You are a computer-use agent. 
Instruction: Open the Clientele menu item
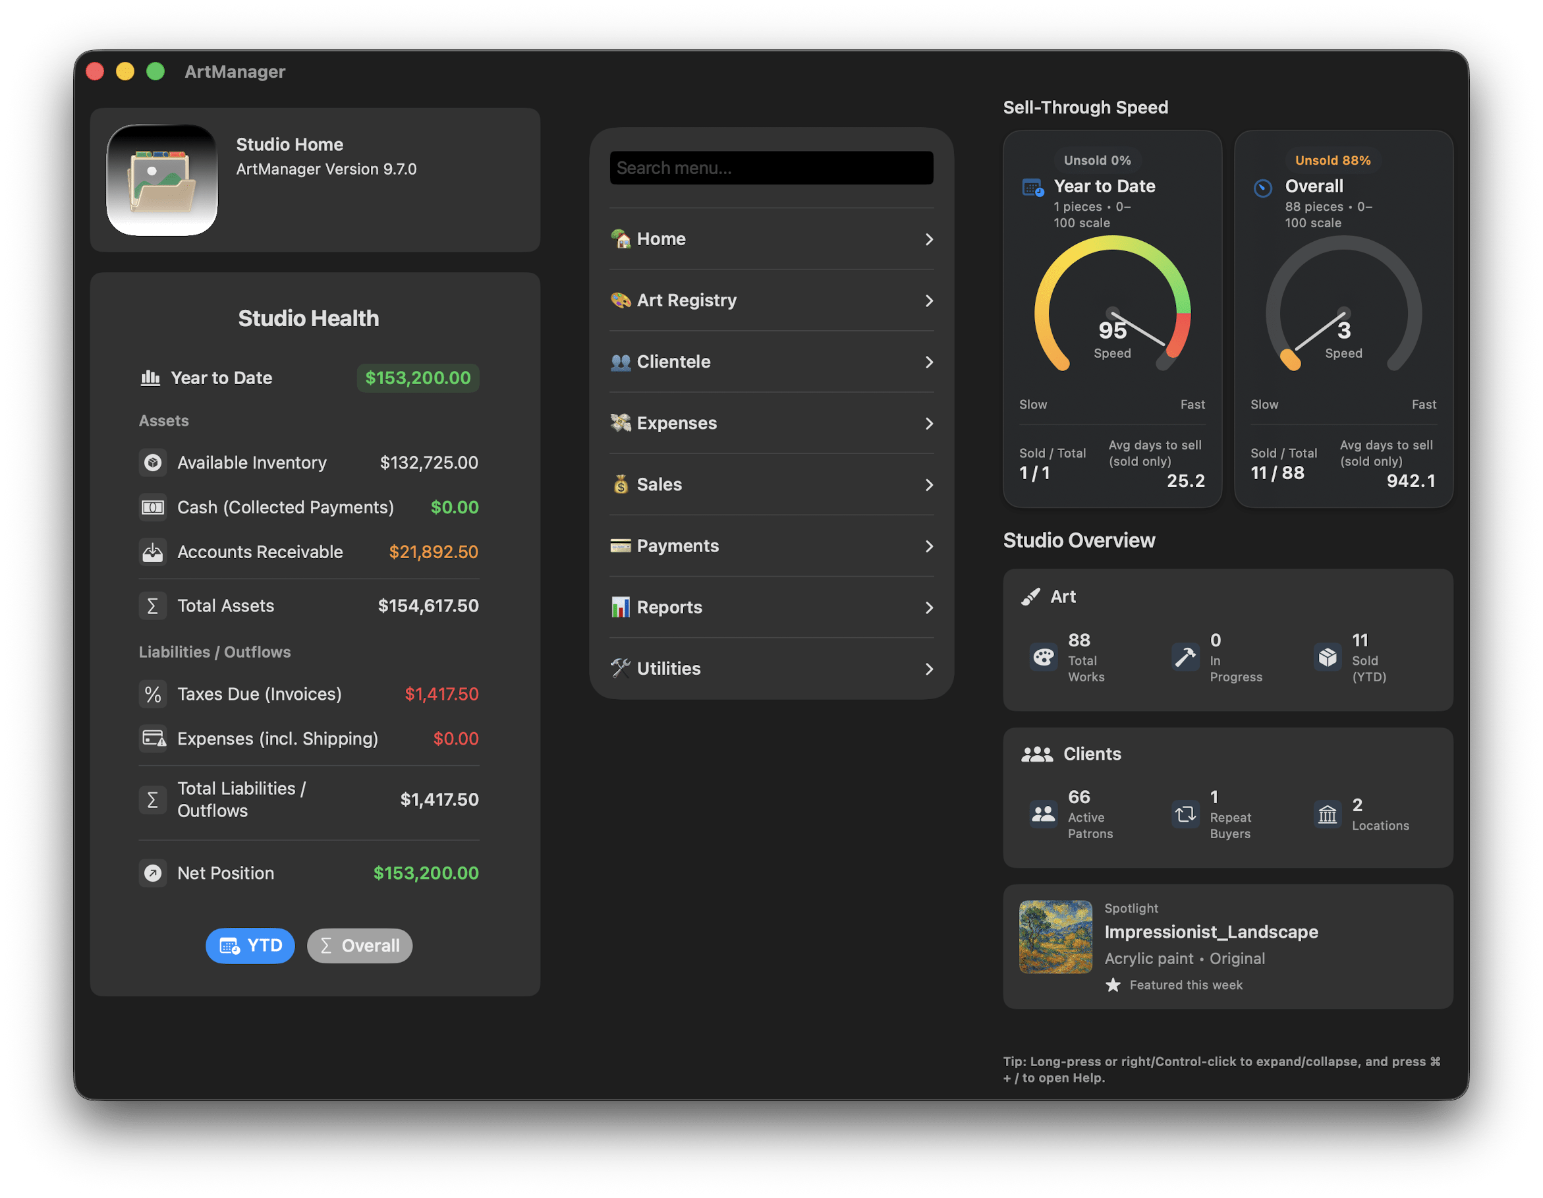click(673, 362)
